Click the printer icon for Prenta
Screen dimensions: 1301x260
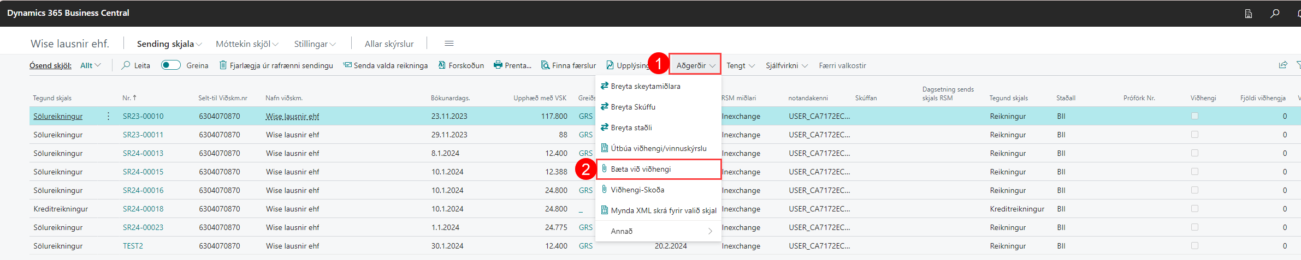[498, 65]
